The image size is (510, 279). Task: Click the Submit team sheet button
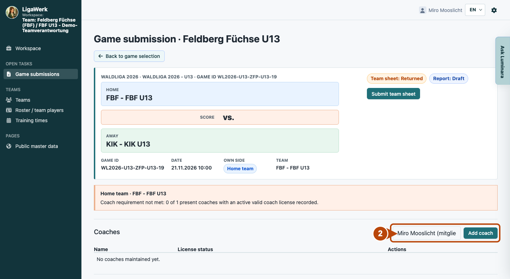click(393, 94)
